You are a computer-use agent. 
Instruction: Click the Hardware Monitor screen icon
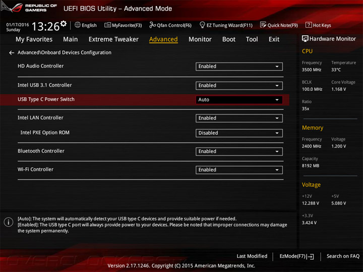click(305, 39)
